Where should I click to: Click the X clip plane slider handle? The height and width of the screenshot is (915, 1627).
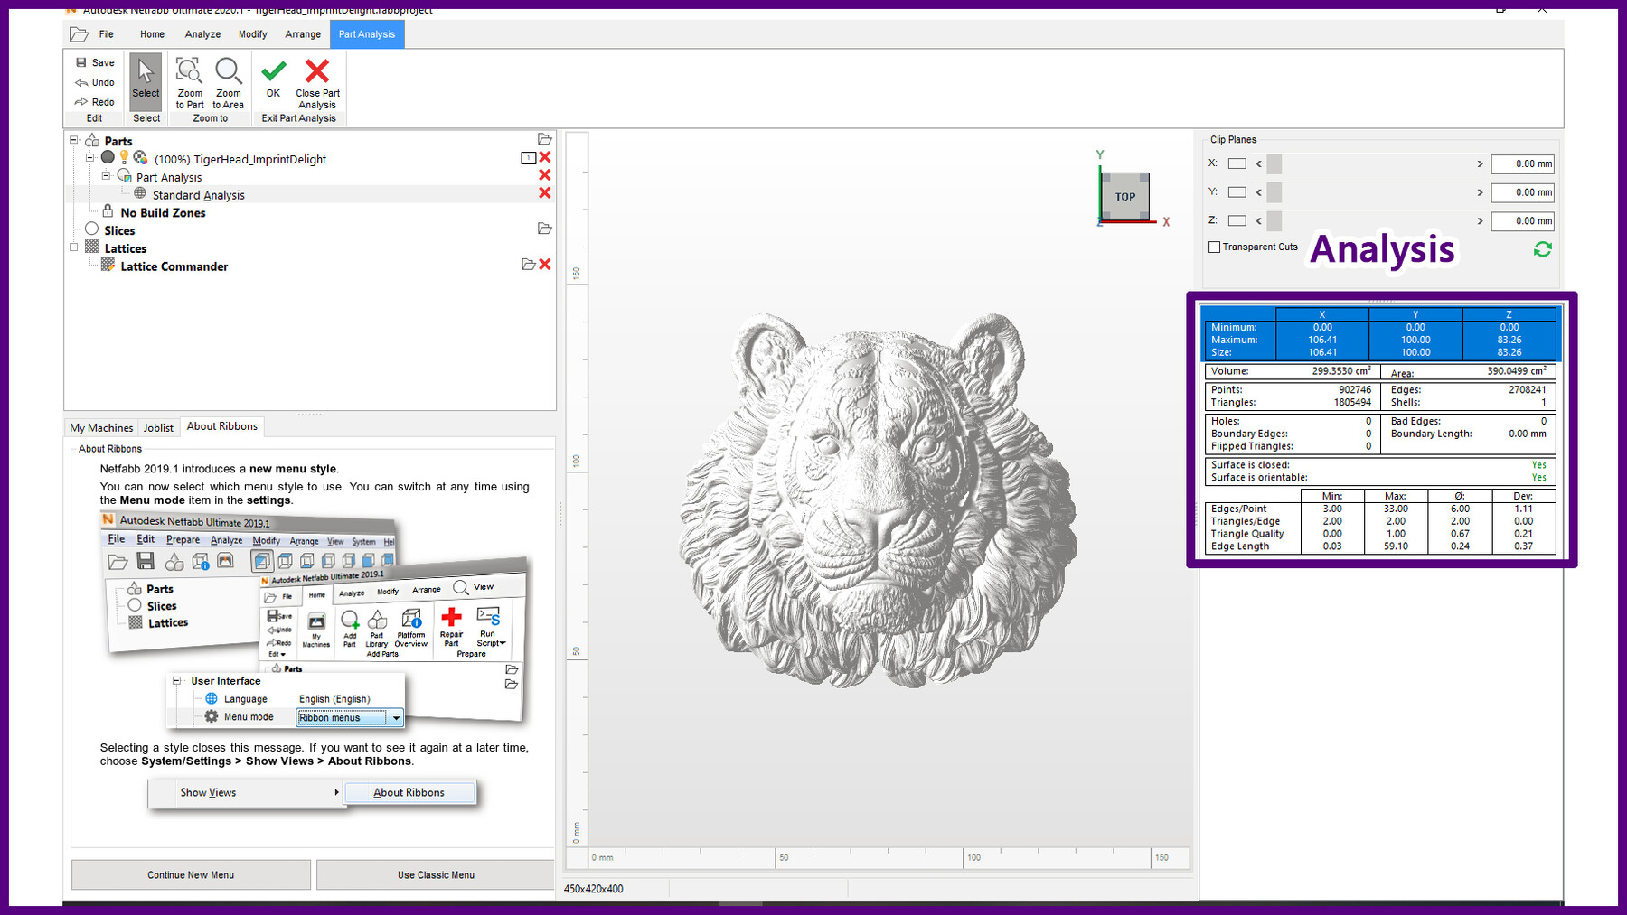[1274, 163]
